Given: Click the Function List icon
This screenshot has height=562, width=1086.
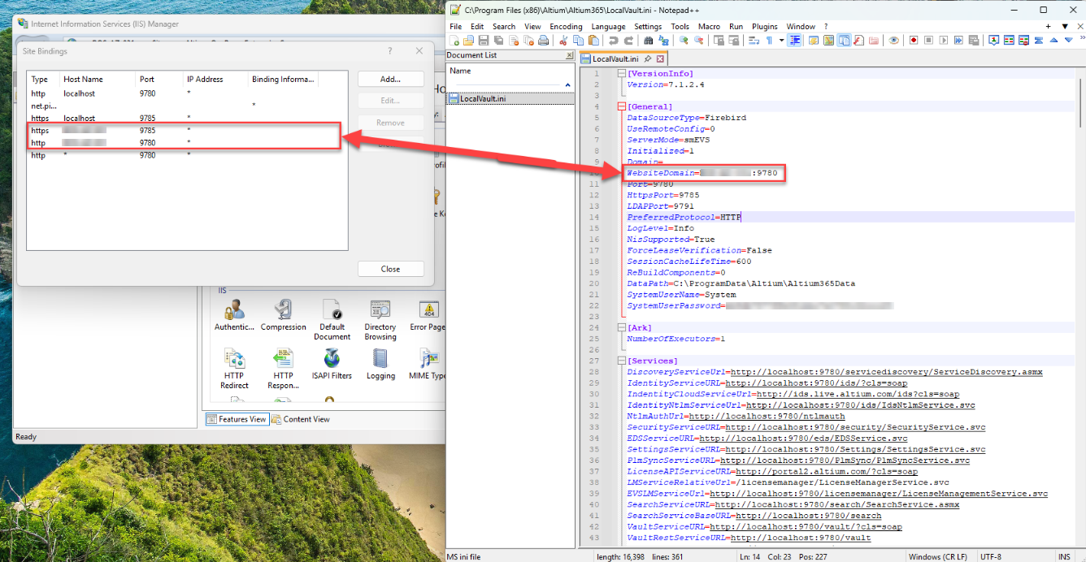Looking at the screenshot, I should (859, 40).
